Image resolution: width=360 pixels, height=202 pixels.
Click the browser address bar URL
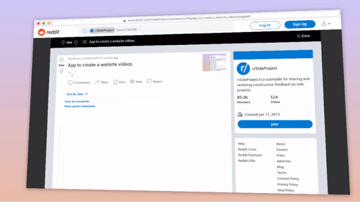point(189,19)
